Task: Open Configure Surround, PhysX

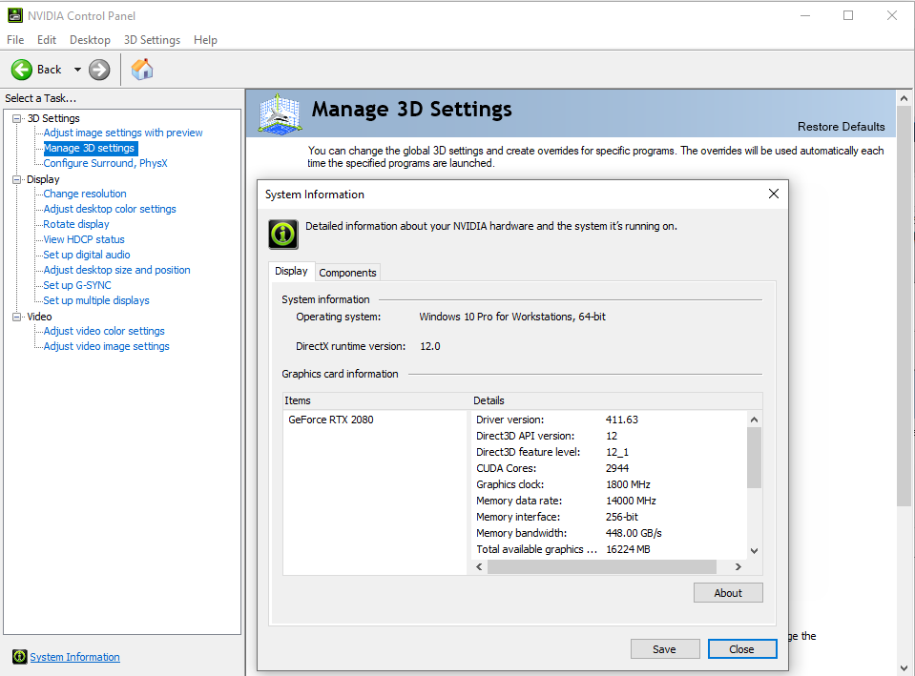Action: pos(106,163)
